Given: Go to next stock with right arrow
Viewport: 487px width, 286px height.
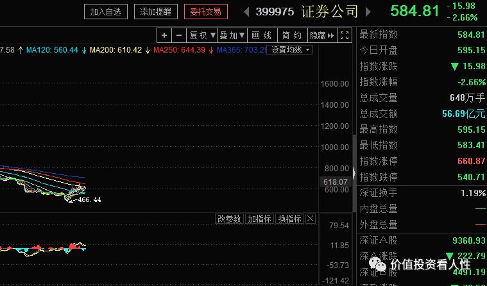Looking at the screenshot, I should point(368,12).
